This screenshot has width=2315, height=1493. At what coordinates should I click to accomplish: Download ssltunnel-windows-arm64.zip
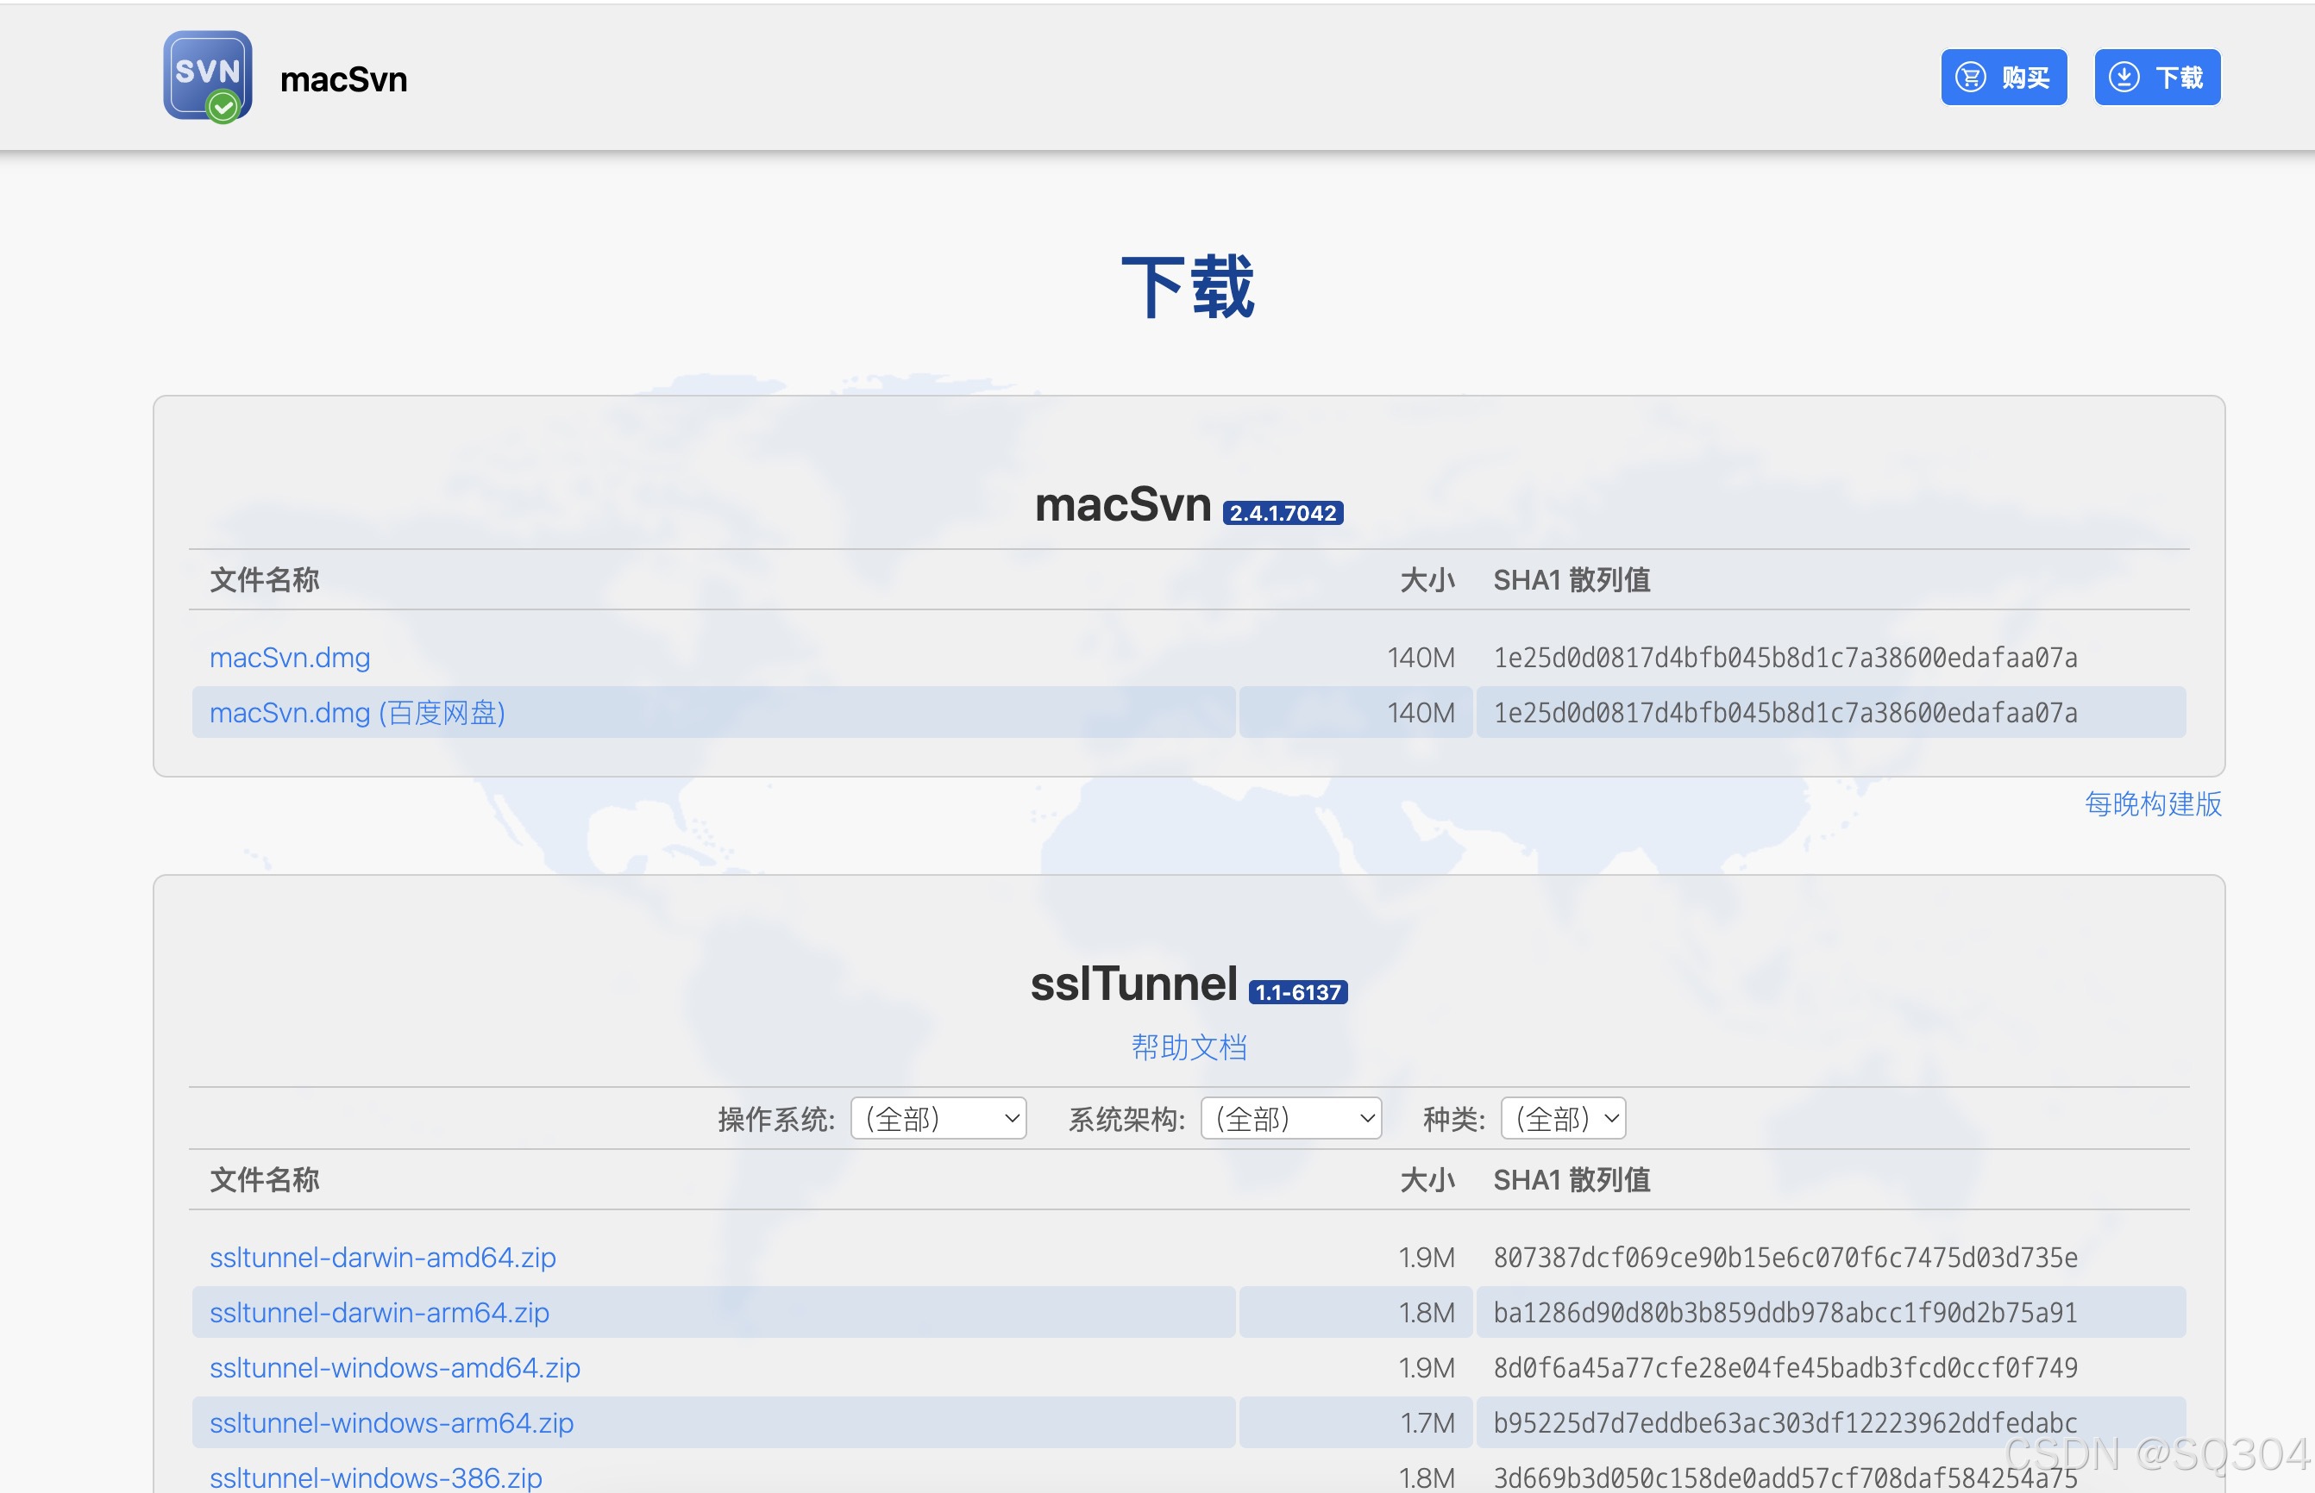(391, 1423)
